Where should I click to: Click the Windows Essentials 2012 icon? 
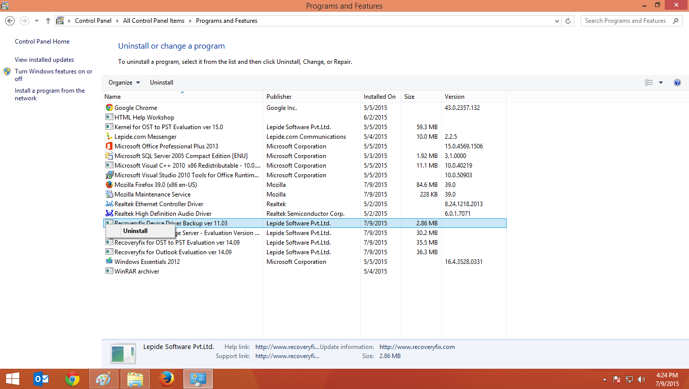[x=109, y=262]
